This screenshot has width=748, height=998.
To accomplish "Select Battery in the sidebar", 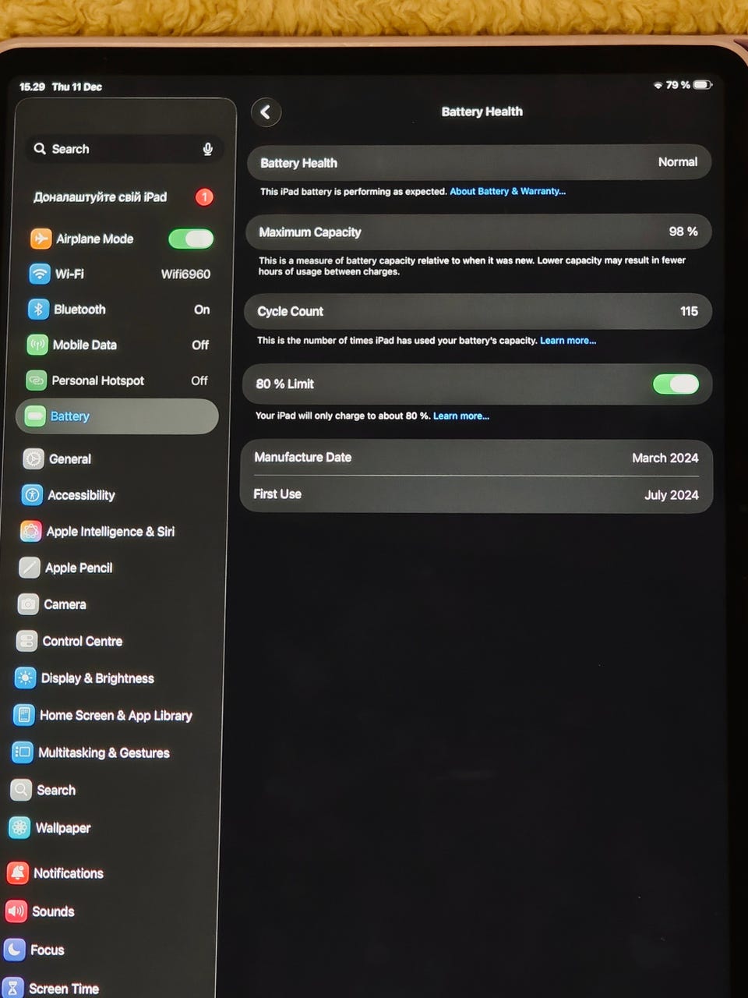I will [117, 416].
